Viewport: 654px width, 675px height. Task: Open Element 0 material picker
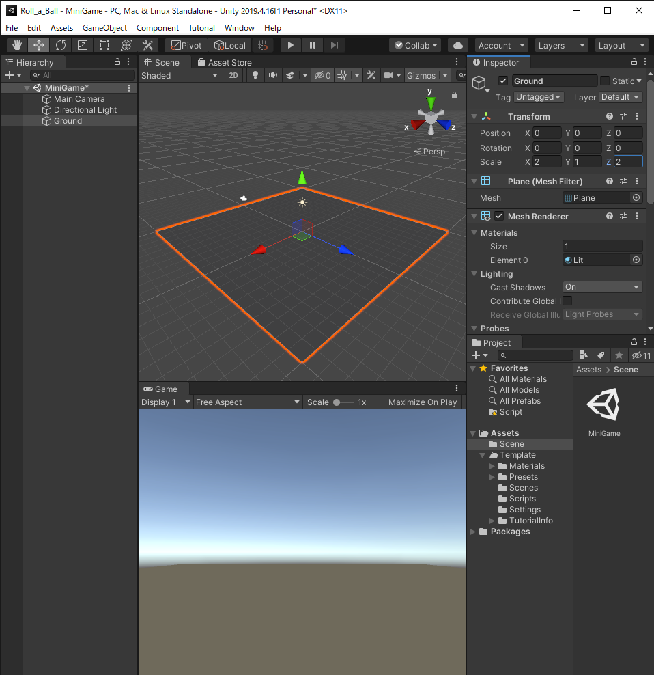(x=636, y=260)
